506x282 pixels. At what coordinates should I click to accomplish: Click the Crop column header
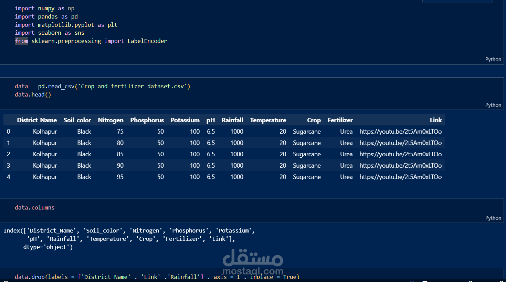tap(314, 120)
